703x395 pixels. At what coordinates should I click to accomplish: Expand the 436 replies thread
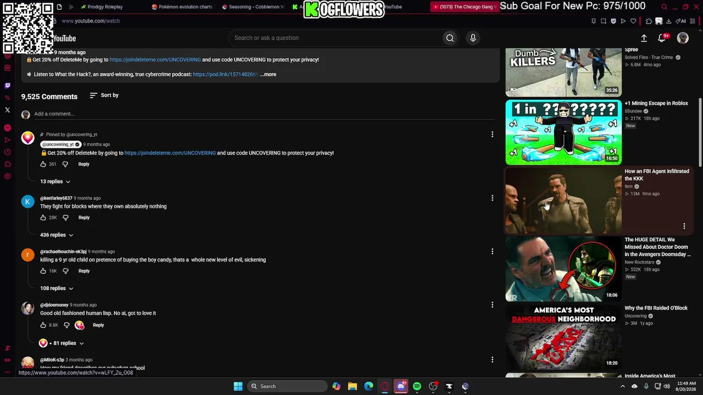tap(57, 235)
